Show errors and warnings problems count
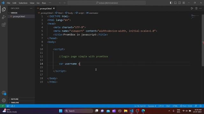 pyautogui.click(x=11, y=106)
